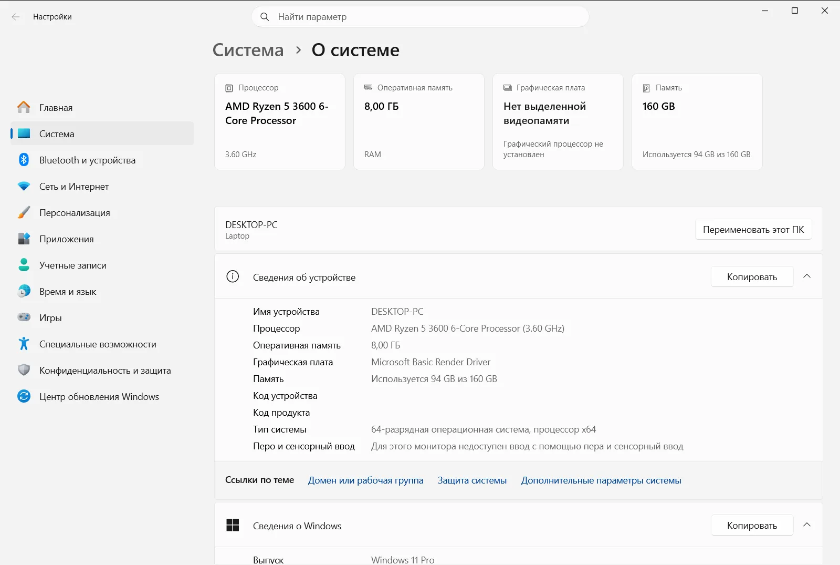Click Microsoft Basic Render Driver value
Screen dimensions: 840x565
(430, 362)
